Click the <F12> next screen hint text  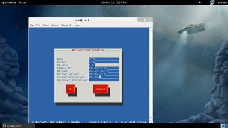click(133, 122)
